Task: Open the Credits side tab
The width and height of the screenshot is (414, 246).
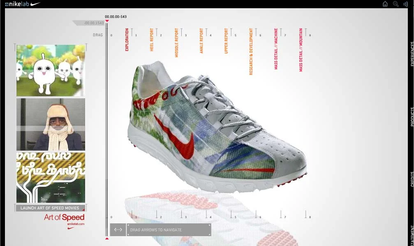Action: point(412,179)
